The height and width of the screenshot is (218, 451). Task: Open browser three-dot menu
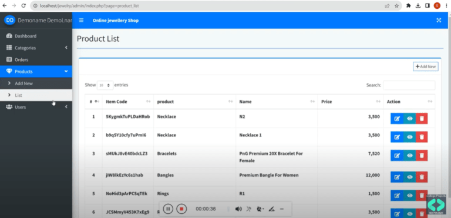pos(446,6)
